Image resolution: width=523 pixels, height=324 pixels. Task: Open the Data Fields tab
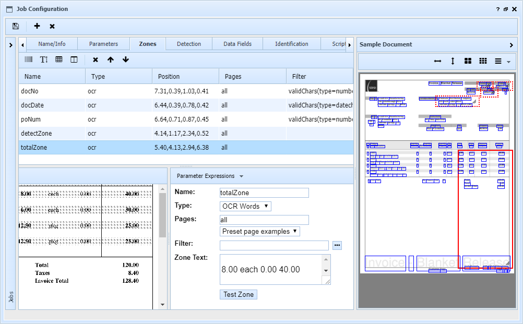(237, 44)
